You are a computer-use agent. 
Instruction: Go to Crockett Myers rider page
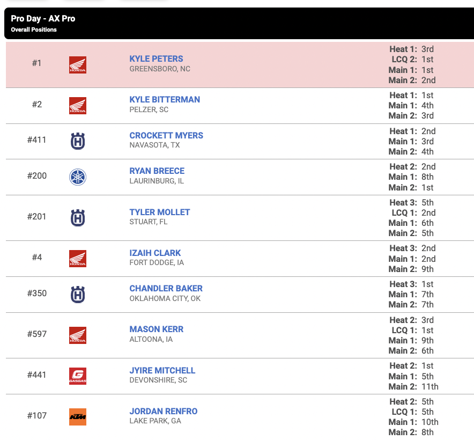point(166,135)
